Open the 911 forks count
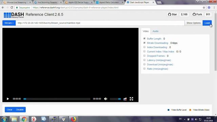217x122 pixels. pyautogui.click(x=208, y=14)
